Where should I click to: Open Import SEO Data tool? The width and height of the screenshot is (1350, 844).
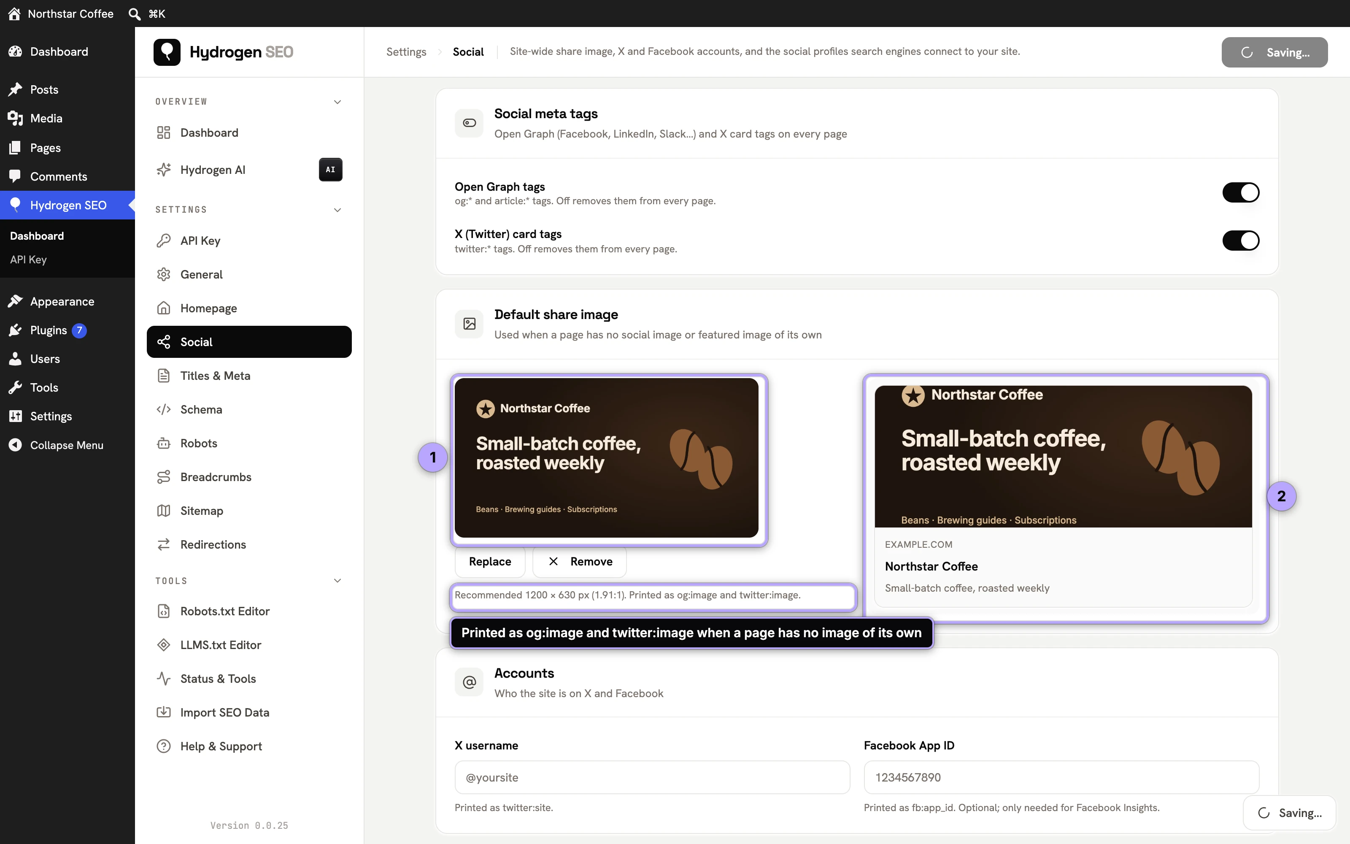point(249,713)
